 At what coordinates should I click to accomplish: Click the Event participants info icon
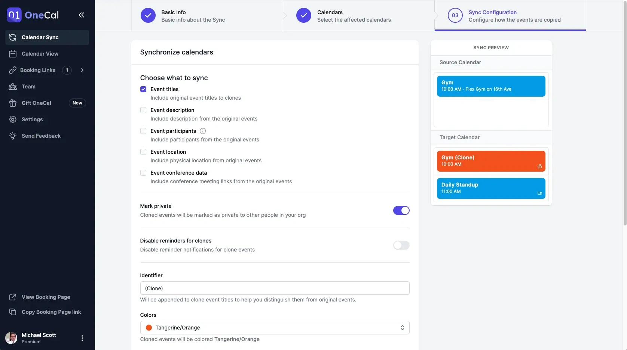202,131
